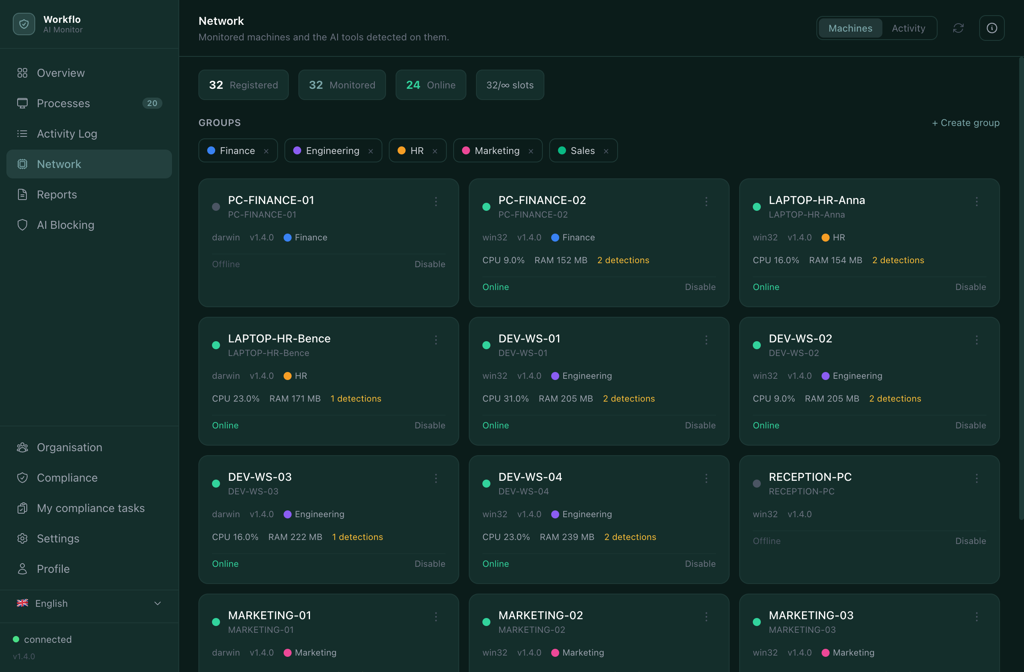
Task: Switch to the Activity tab
Action: (908, 28)
